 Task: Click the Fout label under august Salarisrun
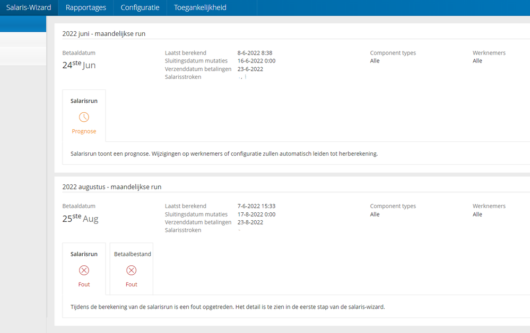[x=84, y=284]
